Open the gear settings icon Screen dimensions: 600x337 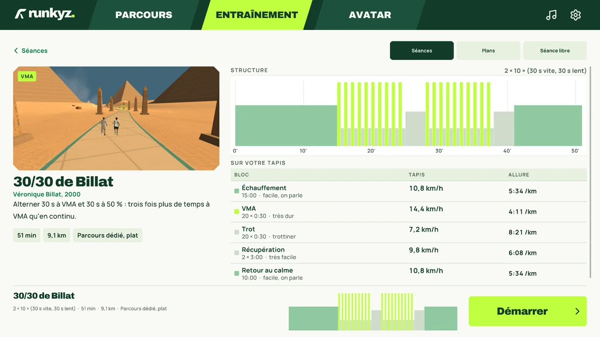coord(575,15)
